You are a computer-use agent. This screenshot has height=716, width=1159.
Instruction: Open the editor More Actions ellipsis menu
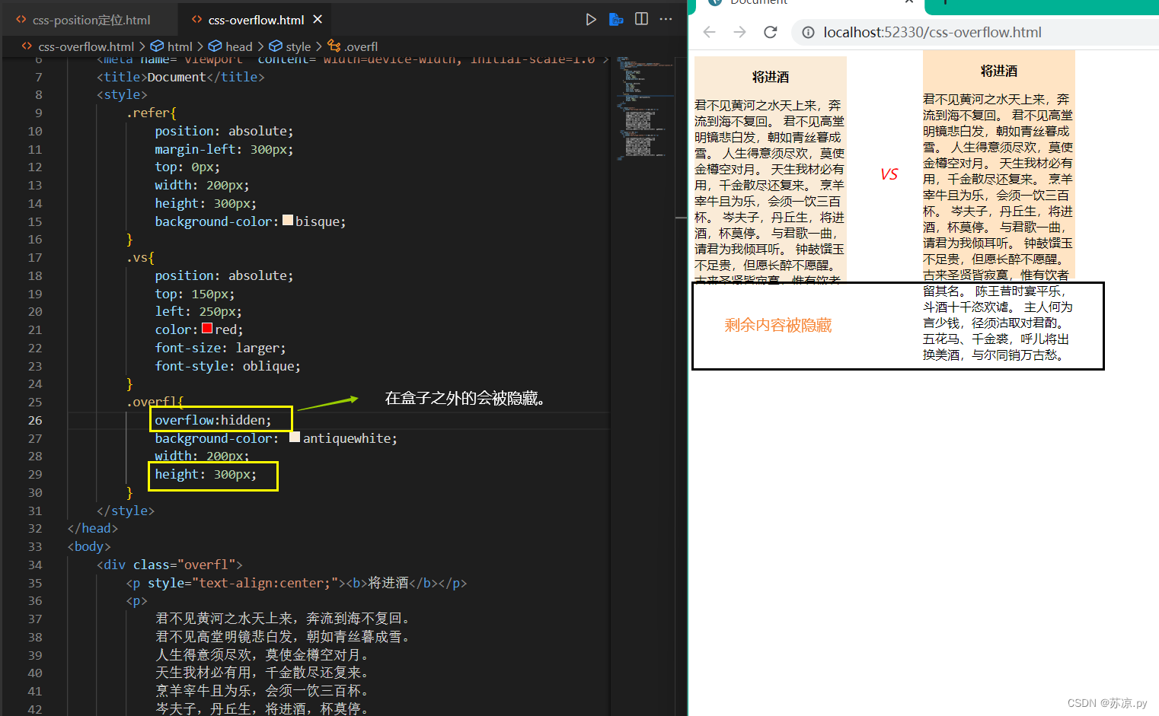pos(666,19)
